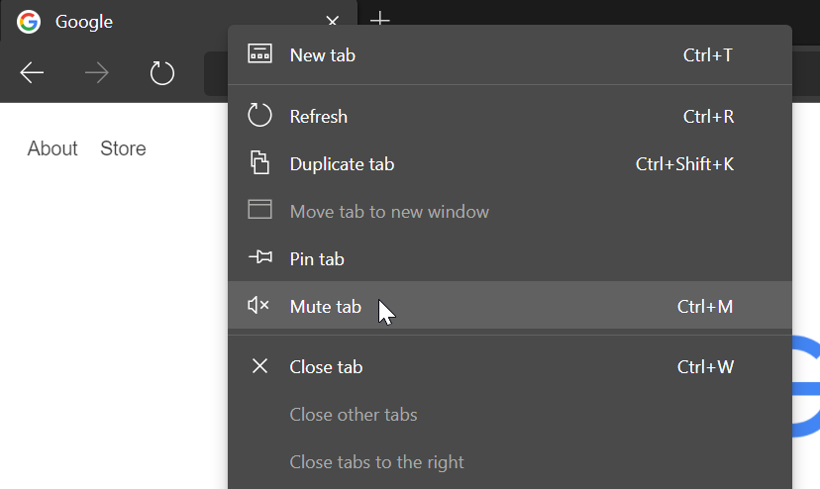Click the back arrow in the browser toolbar
Screen dimensions: 820x489
tap(32, 73)
